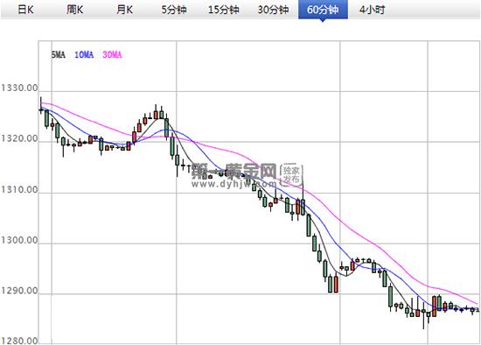Switch to the 日K tab

point(25,10)
